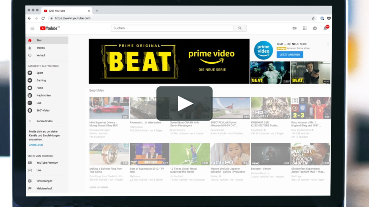
Task: Open the YouTube apps grid icon
Action: 305,28
